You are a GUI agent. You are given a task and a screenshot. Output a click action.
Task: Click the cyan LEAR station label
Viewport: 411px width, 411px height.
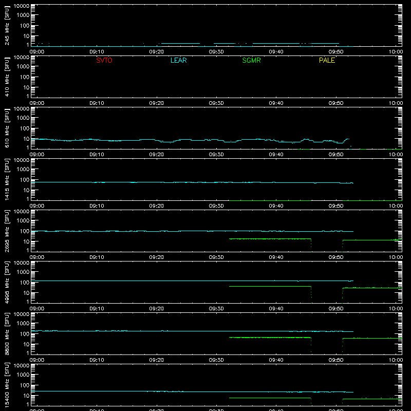tap(178, 60)
